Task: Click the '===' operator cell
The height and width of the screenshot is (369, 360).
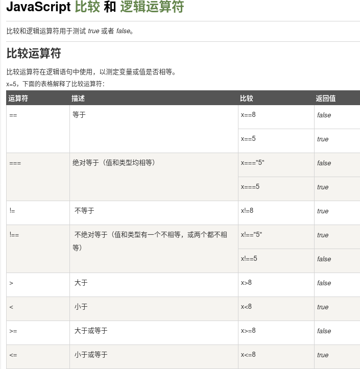Action: pos(38,177)
